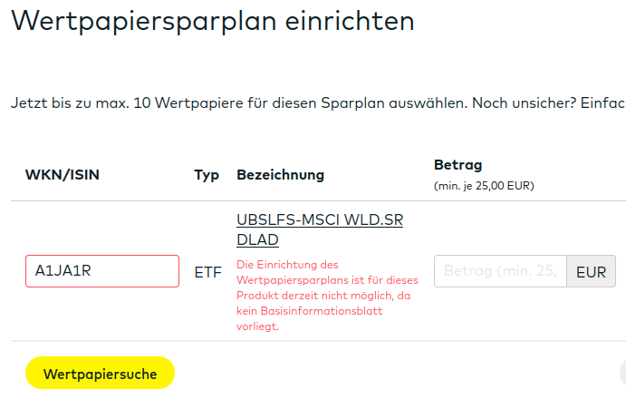Click the partially visible gray round button
The width and height of the screenshot is (626, 399).
(621, 373)
